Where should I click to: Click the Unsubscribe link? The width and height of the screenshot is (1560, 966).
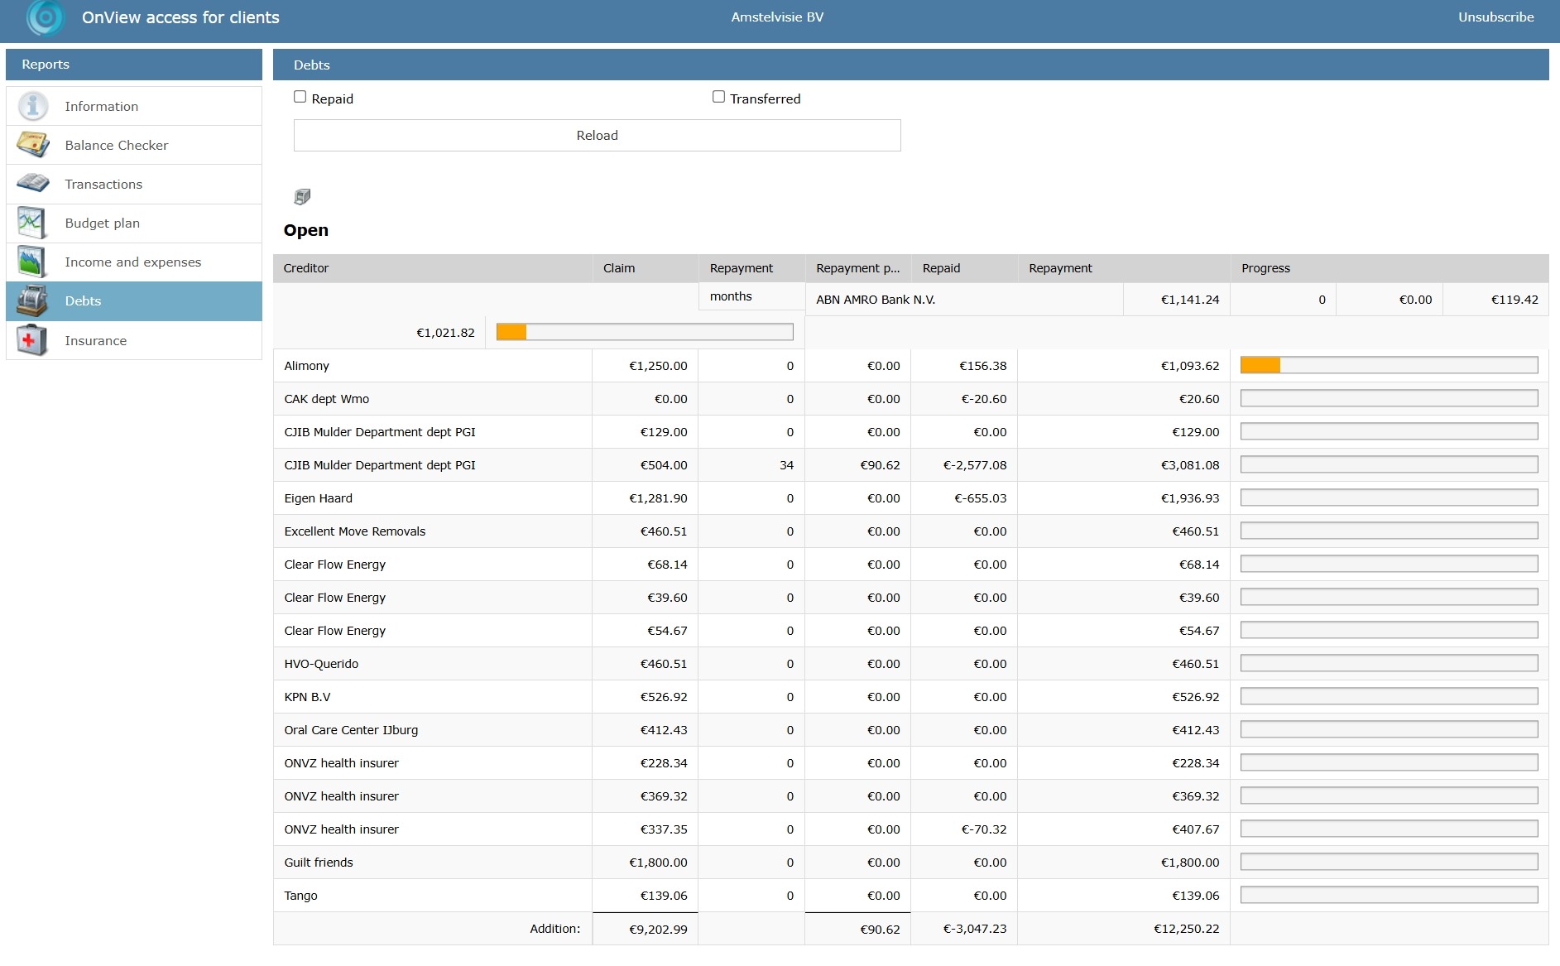[1495, 17]
